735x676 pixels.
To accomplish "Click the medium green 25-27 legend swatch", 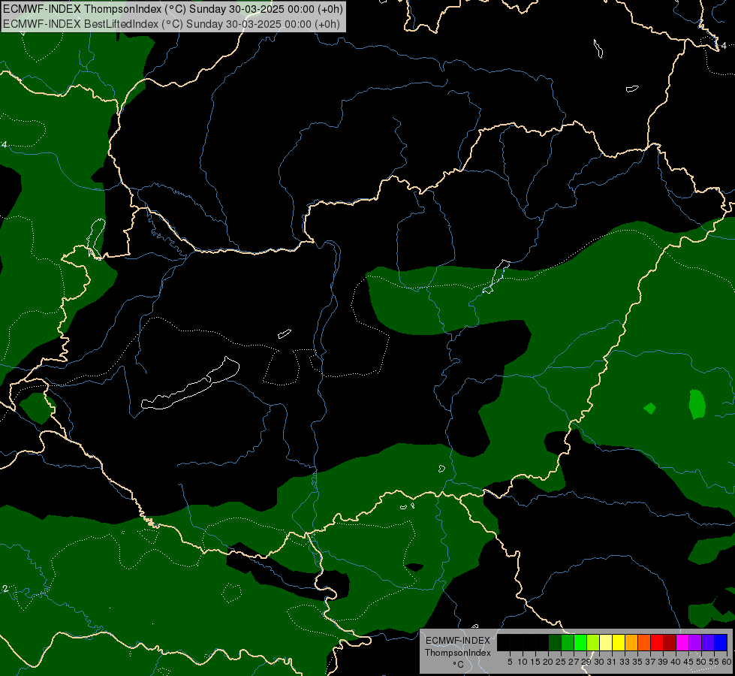I will coord(568,642).
